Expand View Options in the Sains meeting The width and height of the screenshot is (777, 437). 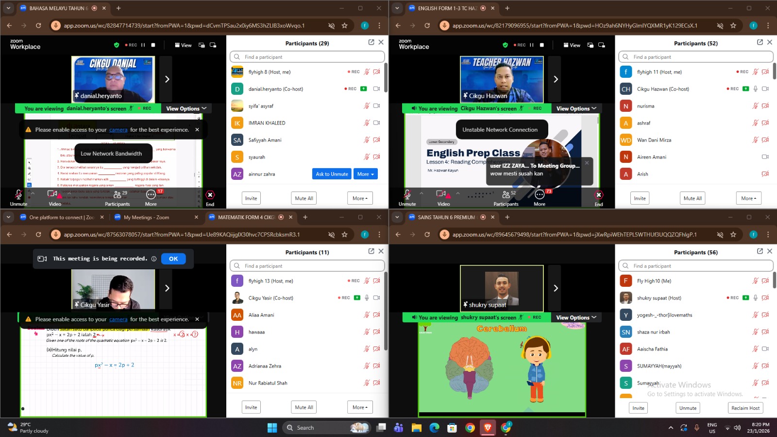click(576, 317)
